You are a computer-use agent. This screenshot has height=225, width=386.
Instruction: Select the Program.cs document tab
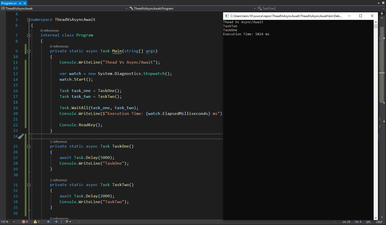[x=9, y=3]
